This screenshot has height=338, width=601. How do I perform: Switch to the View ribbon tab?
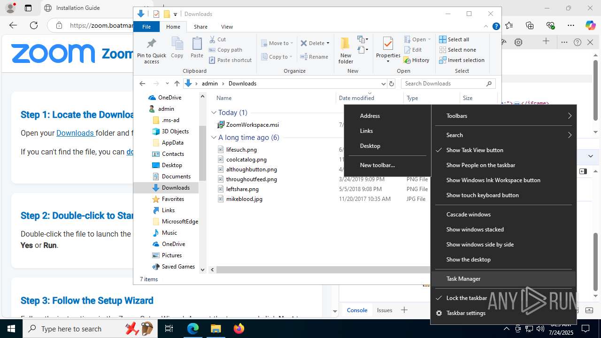point(227,27)
